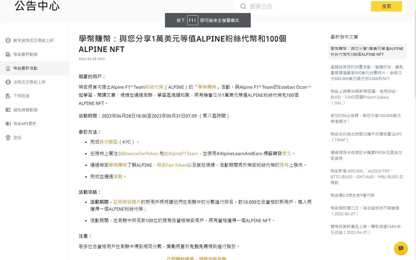This screenshot has height=260, width=416.
Task: Open the 邀請返券限时拼圖活動 article
Action: point(367,73)
